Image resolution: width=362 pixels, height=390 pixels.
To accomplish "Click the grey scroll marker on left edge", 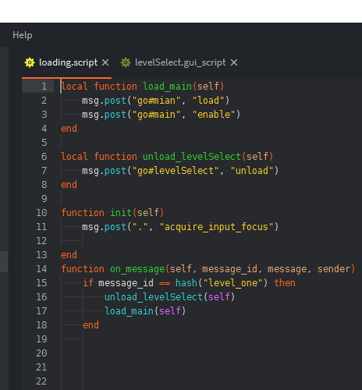I will click(4, 261).
